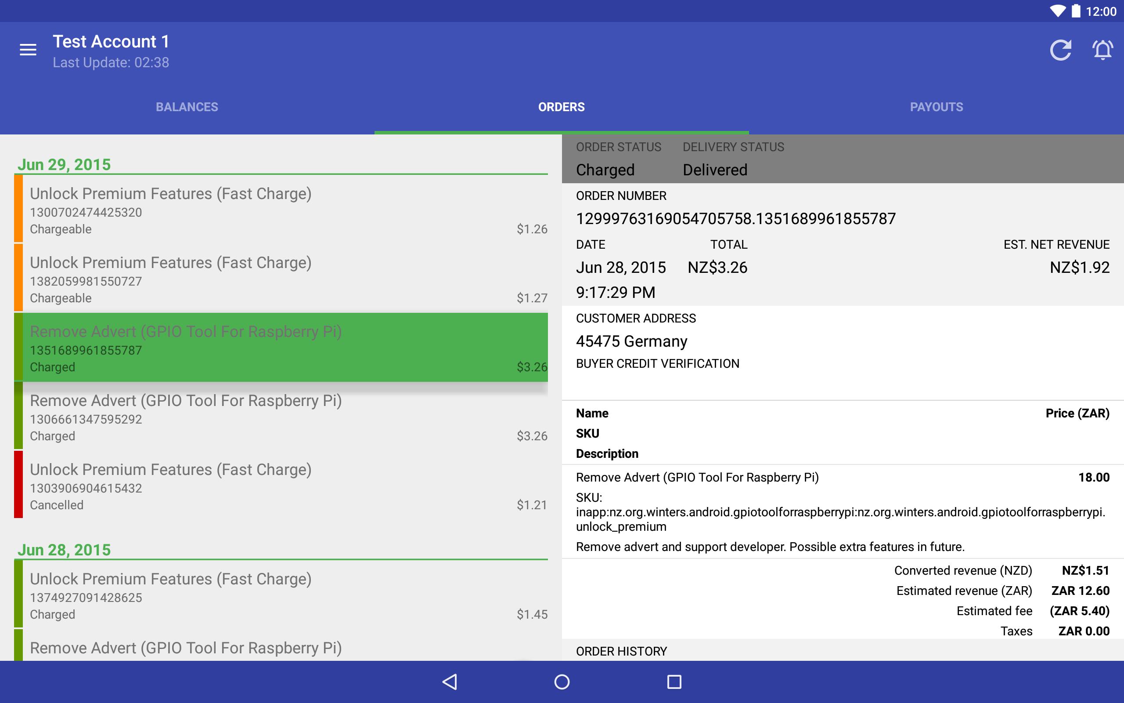Tap the notification bell alarm icon
Screen dimensions: 1124x703
click(x=1102, y=50)
